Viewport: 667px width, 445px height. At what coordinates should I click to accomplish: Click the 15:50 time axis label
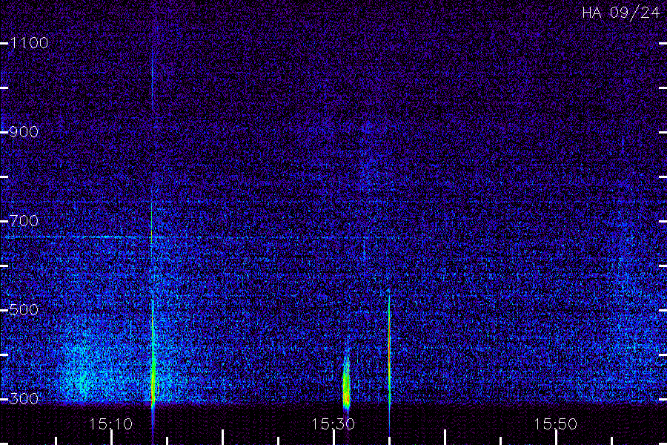(x=556, y=424)
